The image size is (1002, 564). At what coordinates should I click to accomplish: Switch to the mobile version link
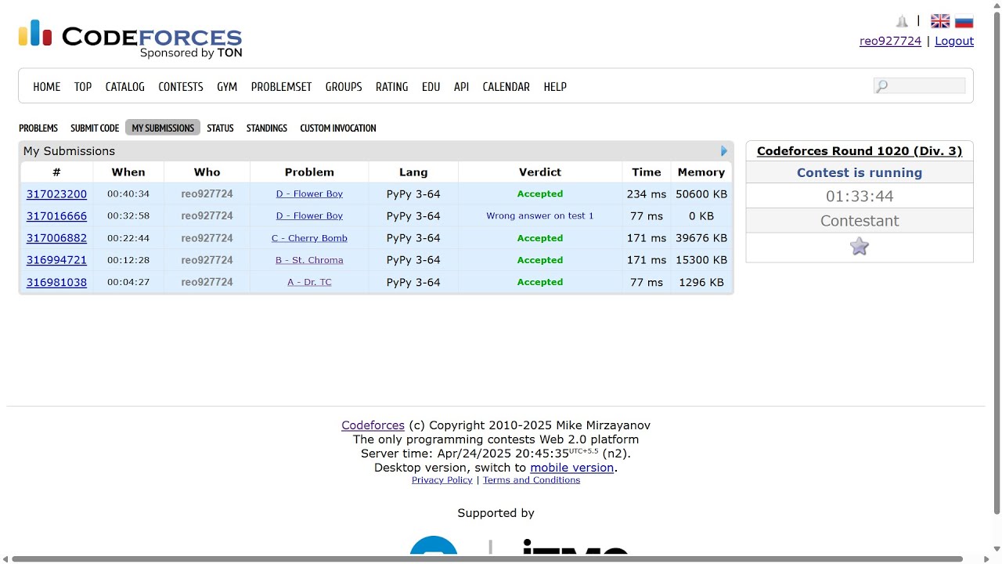coord(572,468)
